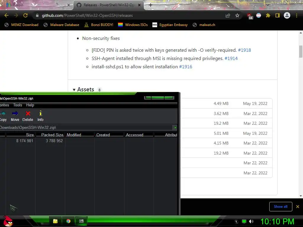Open File Explorer from the taskbar
Viewport: 303px width, 227px height.
(55, 221)
